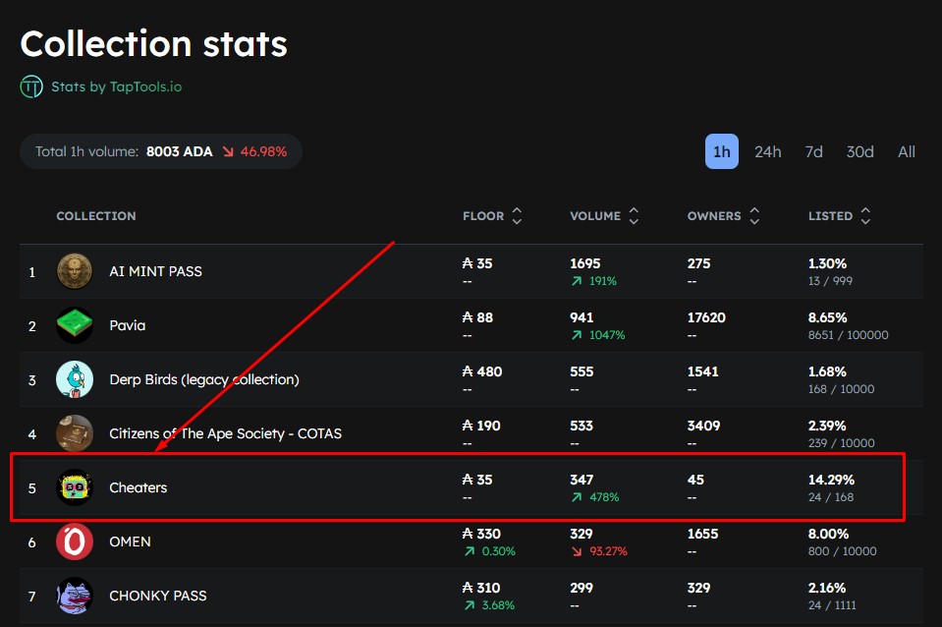Click AI MINT PASS listed 1.30%
This screenshot has width=942, height=627.
click(827, 263)
